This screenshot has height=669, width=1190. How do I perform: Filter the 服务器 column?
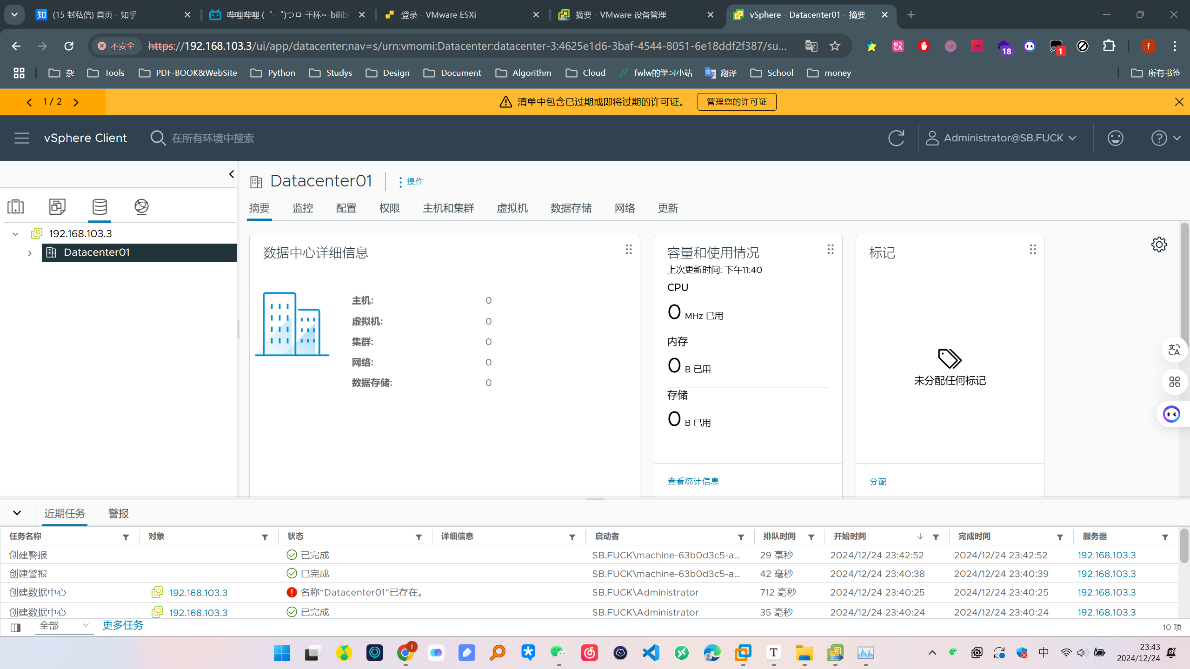(1165, 537)
